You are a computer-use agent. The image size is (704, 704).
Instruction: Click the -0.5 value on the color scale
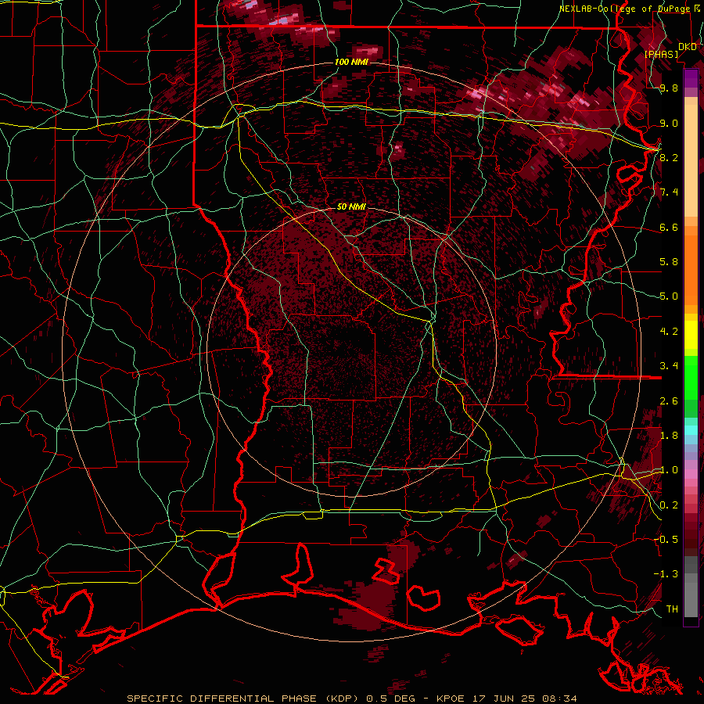(666, 539)
